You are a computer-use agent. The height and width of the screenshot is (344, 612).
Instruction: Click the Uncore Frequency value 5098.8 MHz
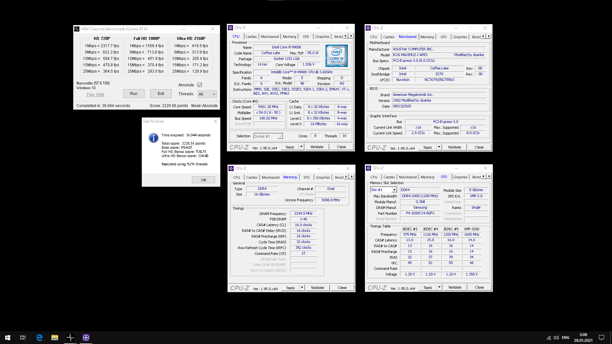pos(331,200)
